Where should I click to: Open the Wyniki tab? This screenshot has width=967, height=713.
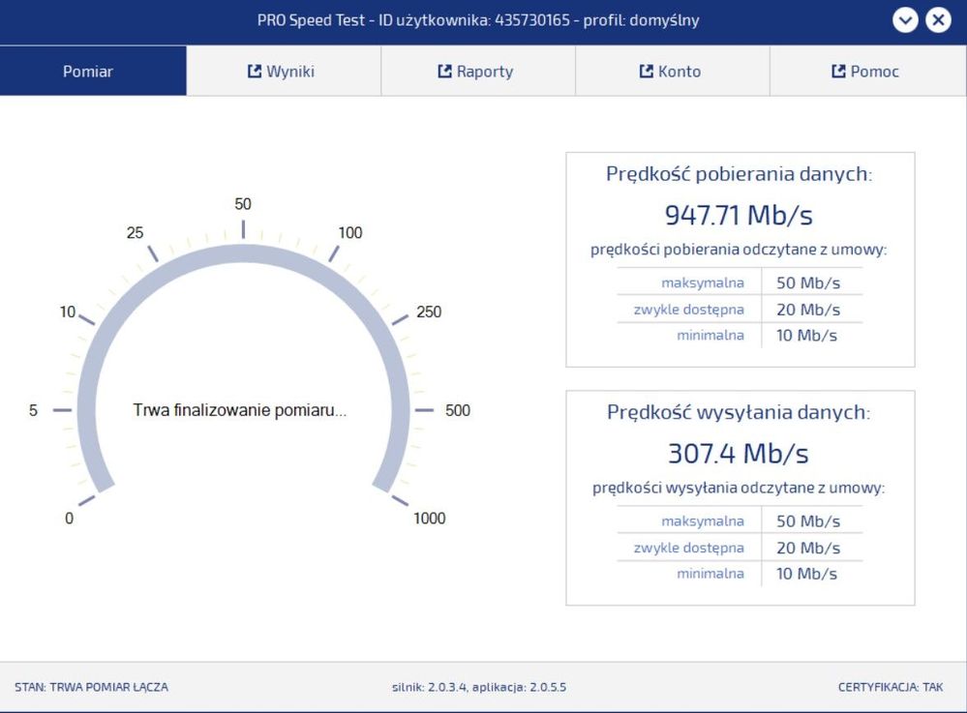click(282, 70)
